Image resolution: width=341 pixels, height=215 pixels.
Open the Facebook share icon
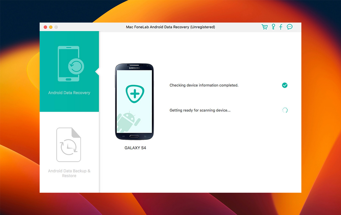tap(281, 27)
